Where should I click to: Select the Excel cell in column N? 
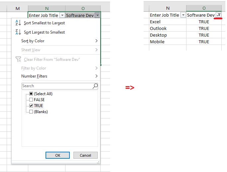(168, 22)
